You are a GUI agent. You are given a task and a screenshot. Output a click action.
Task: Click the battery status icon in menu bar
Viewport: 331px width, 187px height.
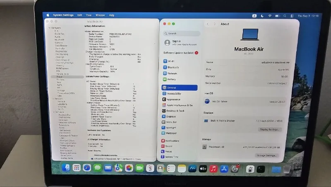pos(277,16)
